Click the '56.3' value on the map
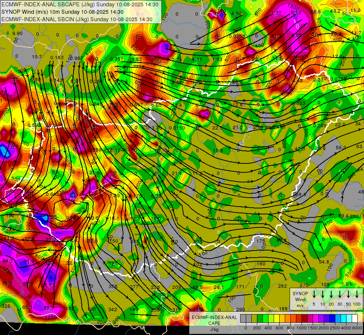This screenshot has width=364, height=335. [x=341, y=148]
